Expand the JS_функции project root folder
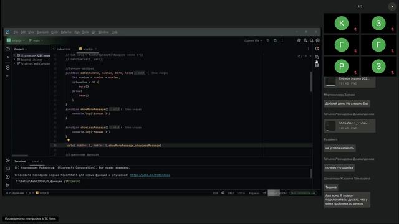The width and height of the screenshot is (399, 224). (x=14, y=55)
